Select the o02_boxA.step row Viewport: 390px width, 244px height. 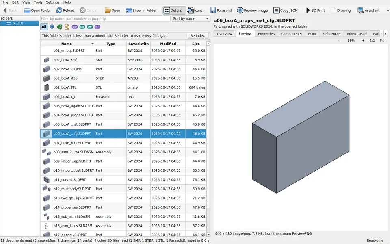[x=123, y=78]
